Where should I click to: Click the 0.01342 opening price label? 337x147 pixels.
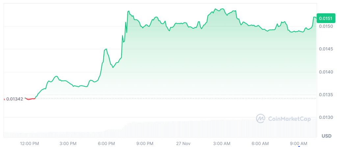(x=15, y=99)
